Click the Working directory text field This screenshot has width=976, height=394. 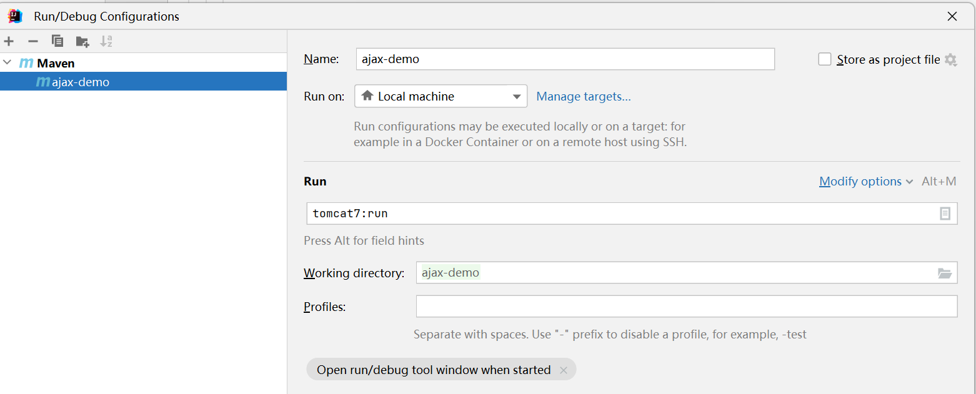[x=675, y=273]
